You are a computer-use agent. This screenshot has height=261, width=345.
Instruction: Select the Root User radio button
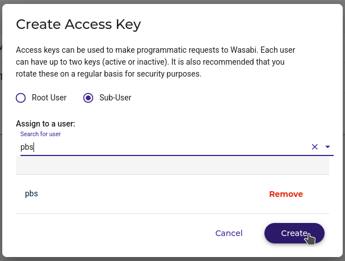pos(21,98)
